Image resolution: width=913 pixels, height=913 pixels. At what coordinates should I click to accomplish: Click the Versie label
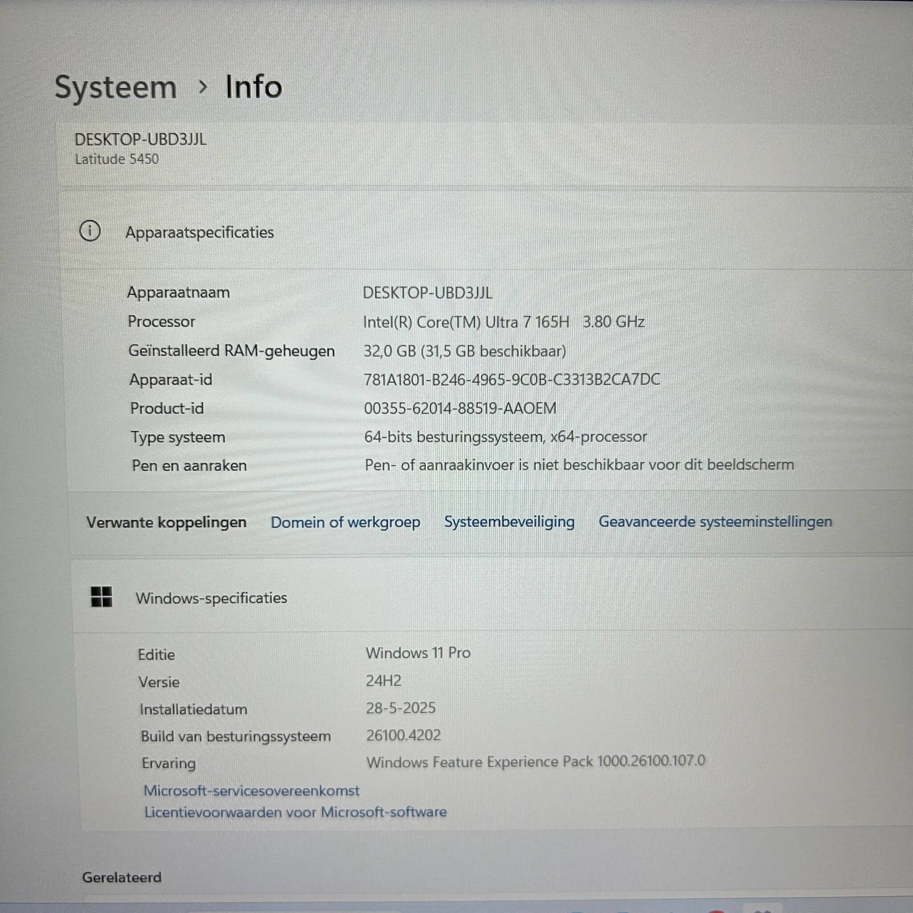[159, 683]
